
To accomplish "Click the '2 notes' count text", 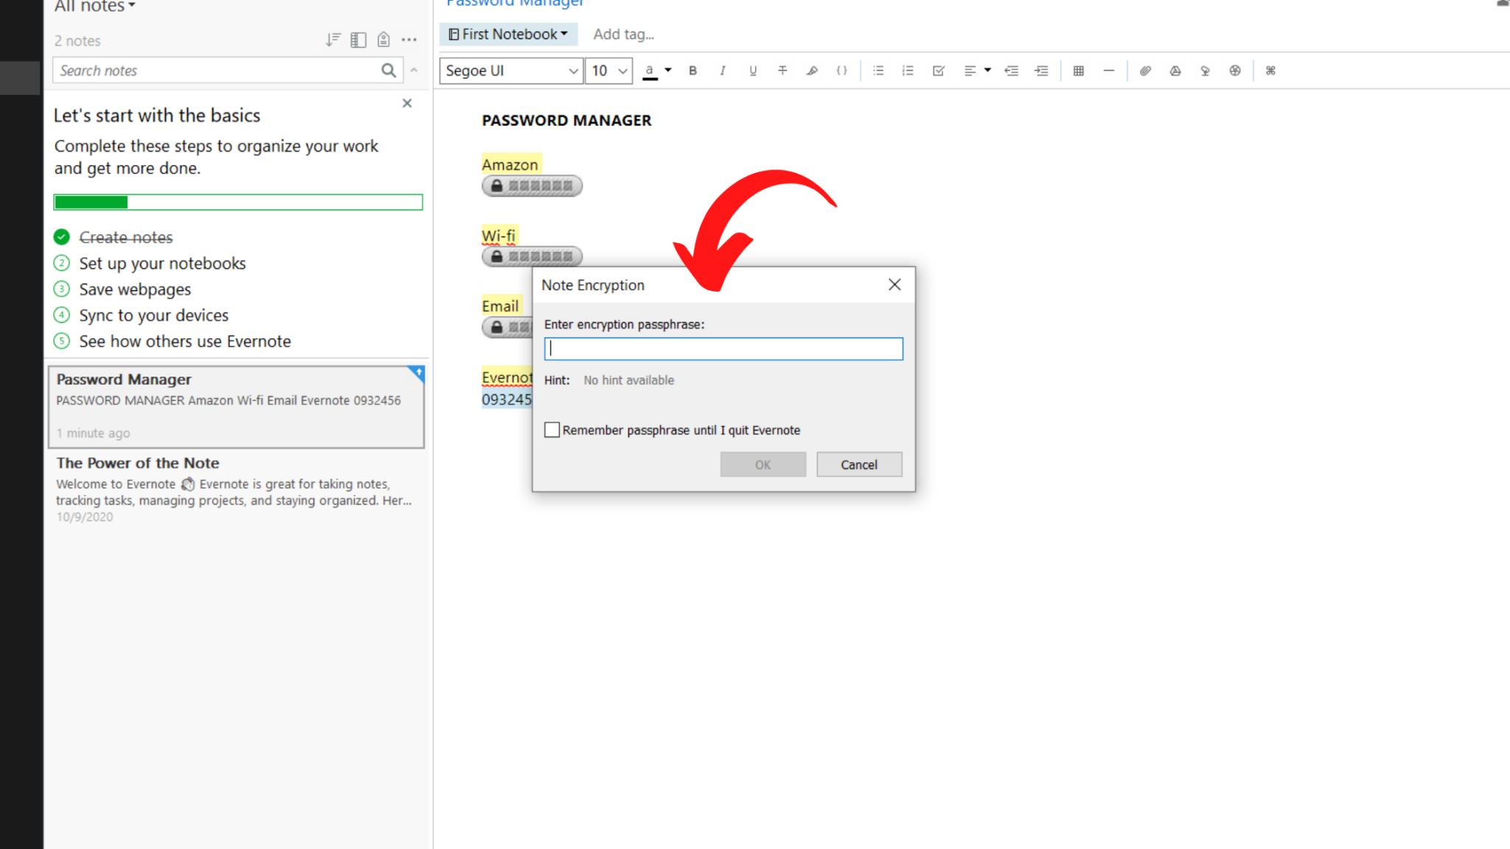I will point(77,41).
